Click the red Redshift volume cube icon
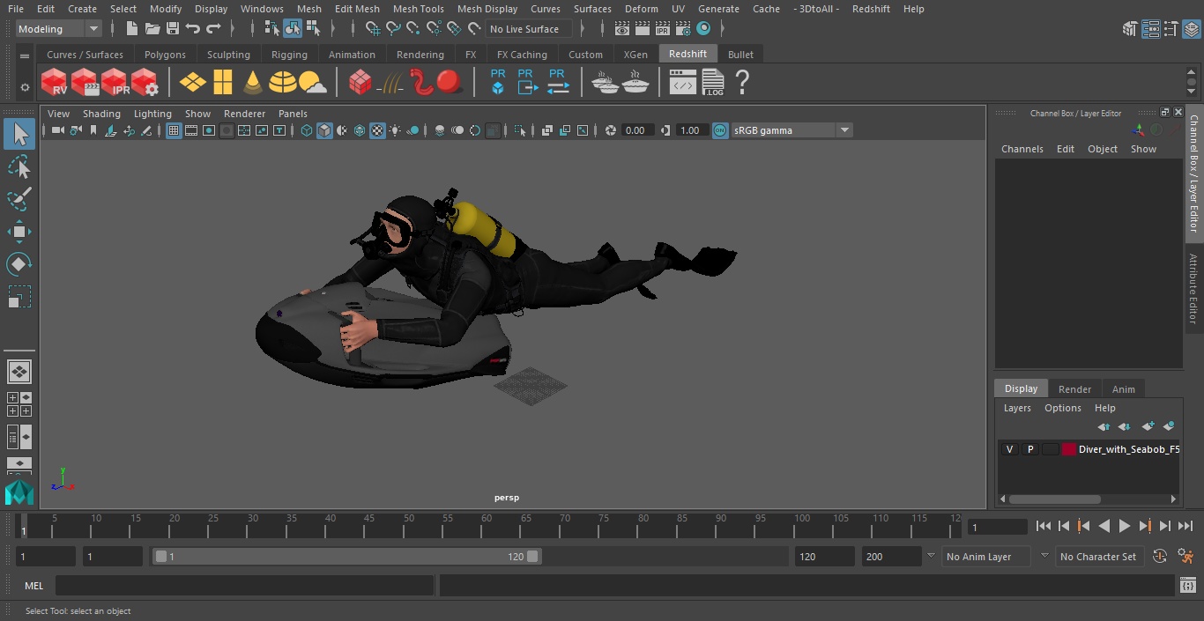 click(360, 83)
